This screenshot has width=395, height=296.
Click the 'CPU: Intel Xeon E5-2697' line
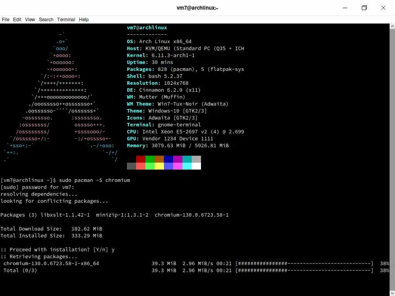pos(186,132)
